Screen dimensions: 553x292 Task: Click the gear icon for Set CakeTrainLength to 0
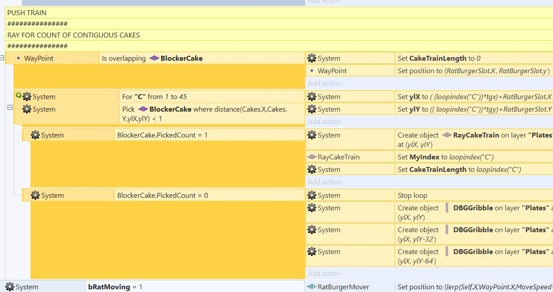[312, 58]
